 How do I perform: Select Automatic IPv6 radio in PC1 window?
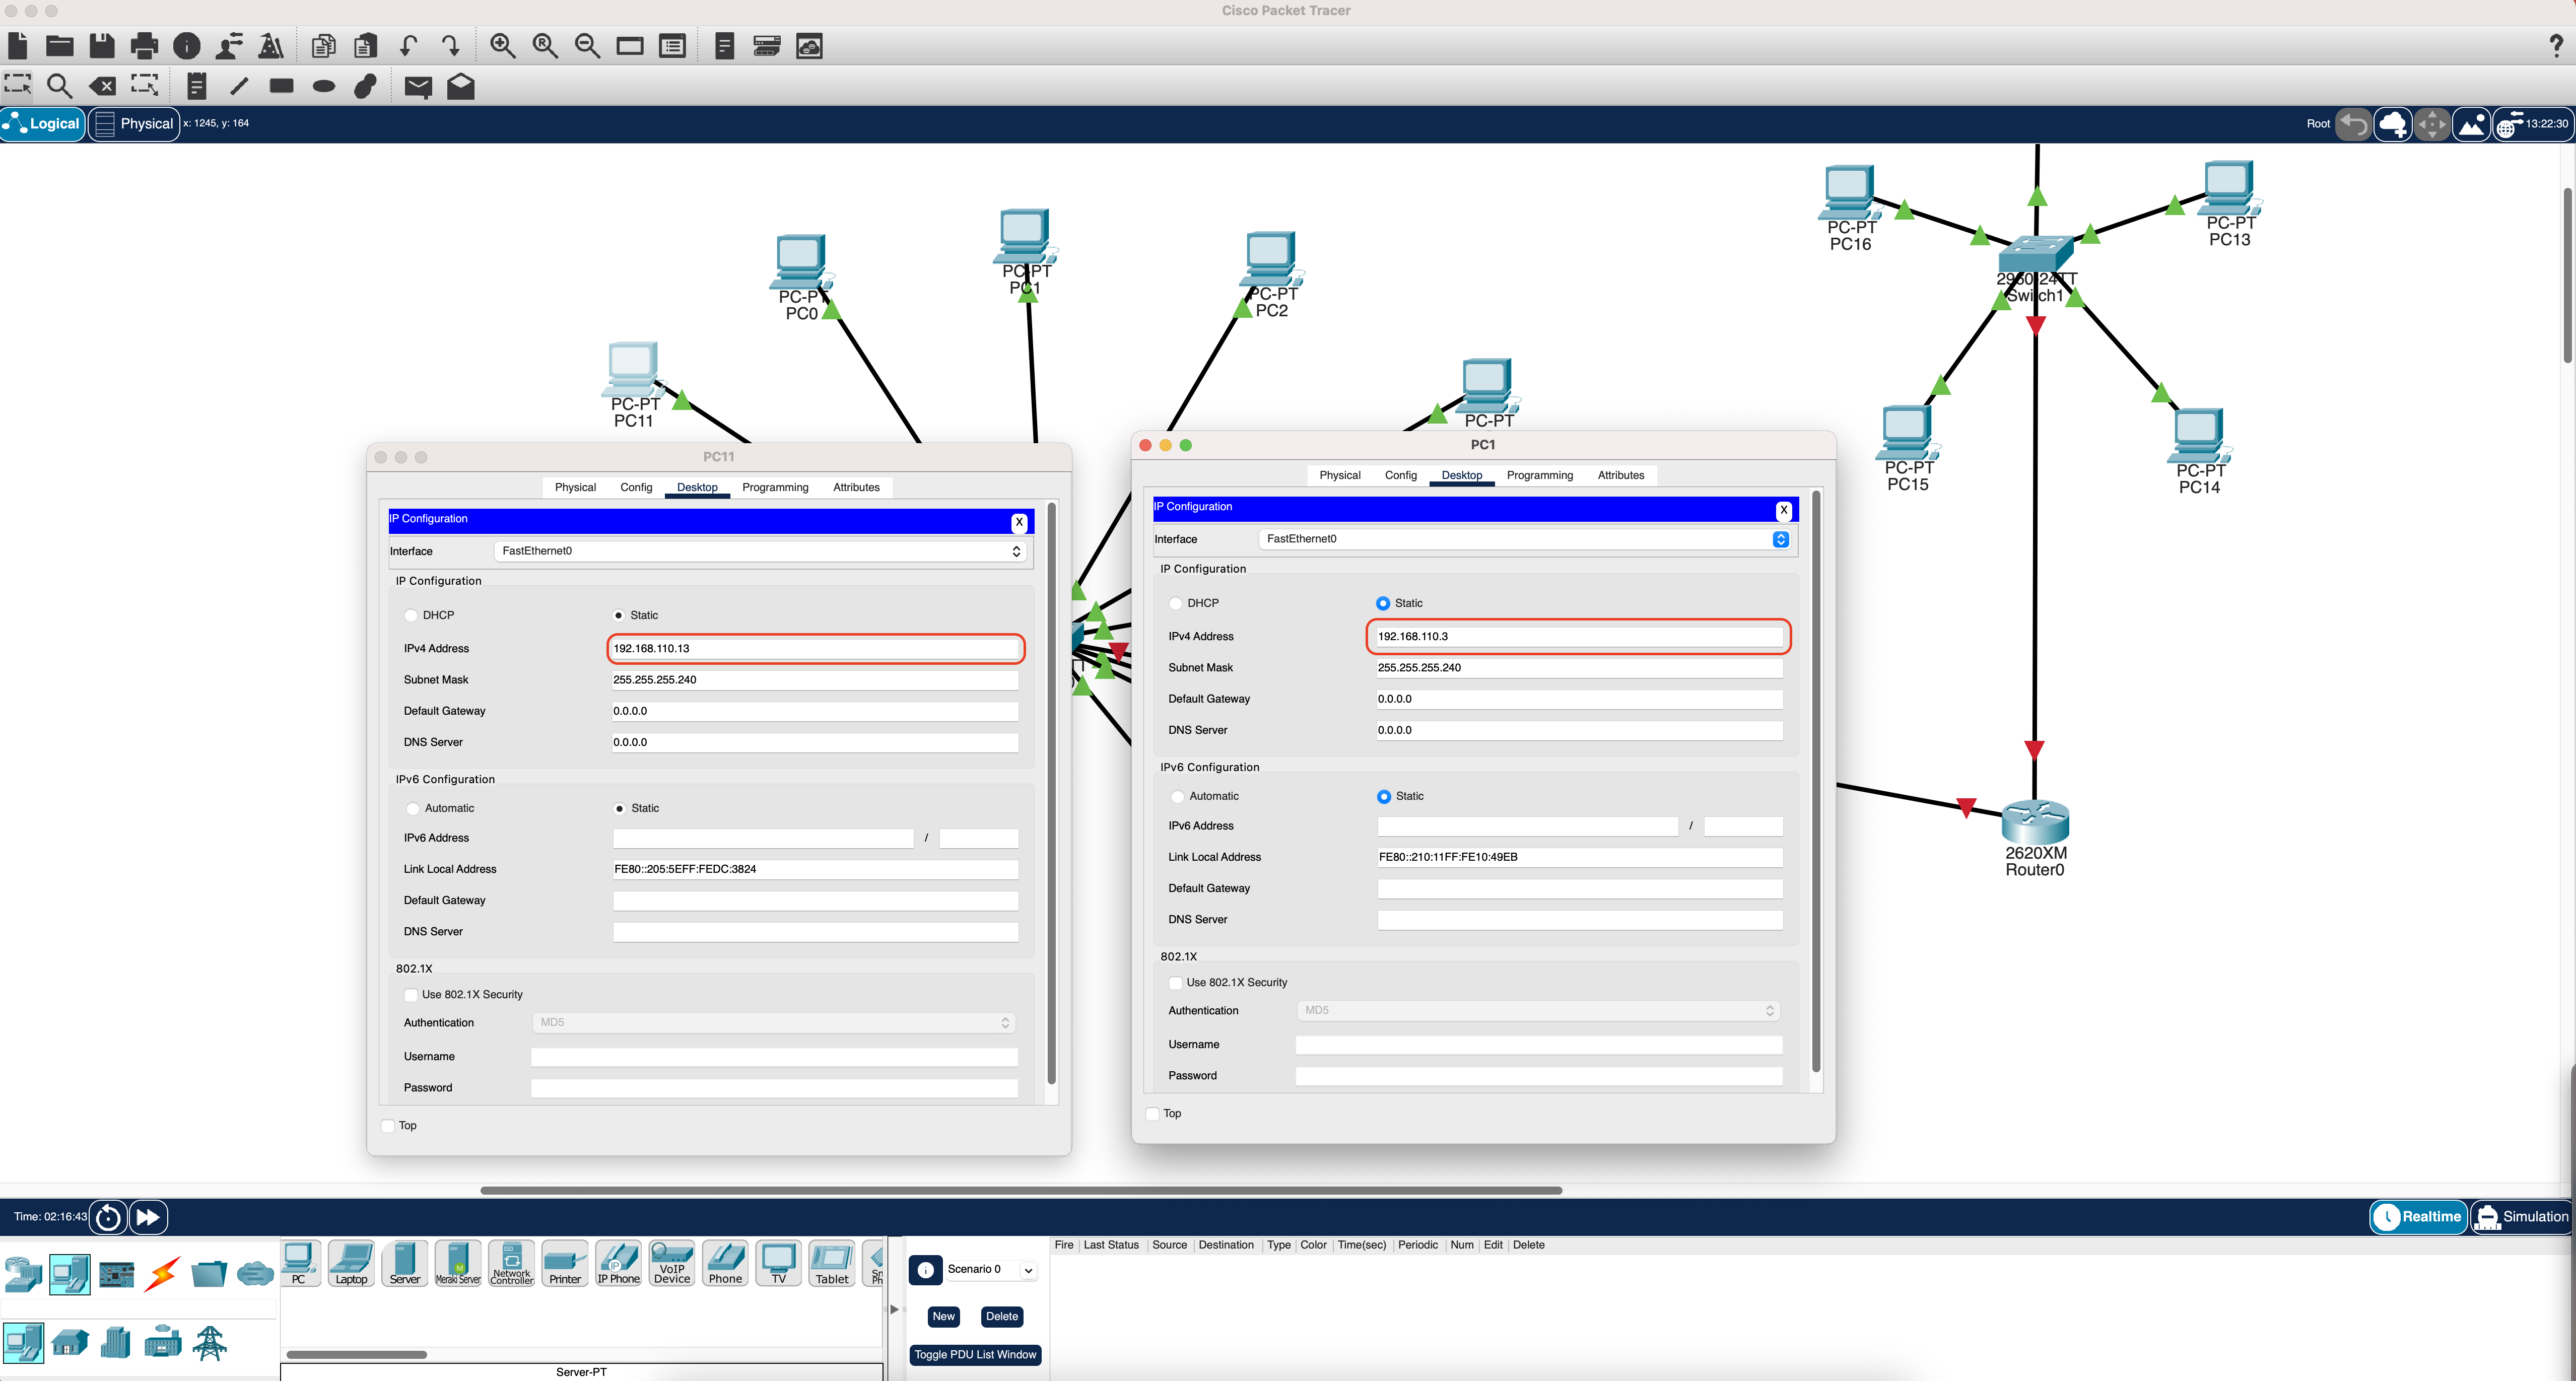pyautogui.click(x=1178, y=796)
